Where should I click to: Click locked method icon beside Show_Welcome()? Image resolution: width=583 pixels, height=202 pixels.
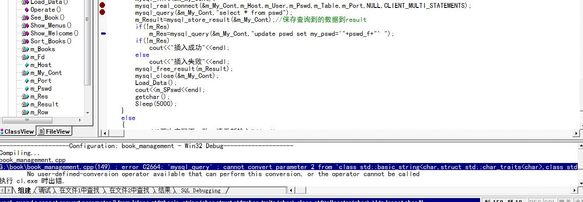(25, 33)
